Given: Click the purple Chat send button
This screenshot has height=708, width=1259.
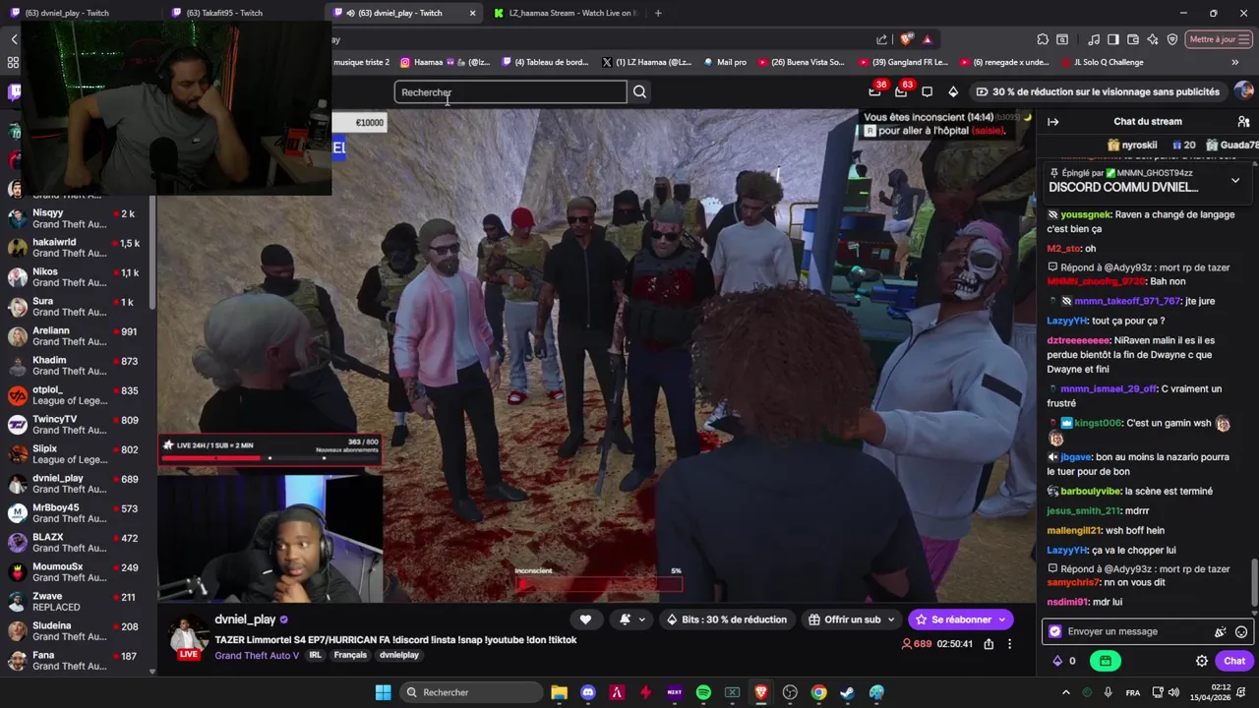Looking at the screenshot, I should [x=1234, y=661].
